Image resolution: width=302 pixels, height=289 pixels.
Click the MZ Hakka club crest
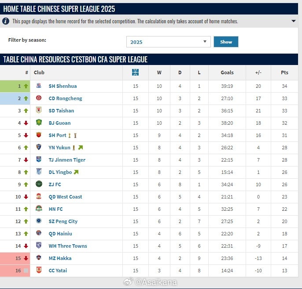click(39, 258)
